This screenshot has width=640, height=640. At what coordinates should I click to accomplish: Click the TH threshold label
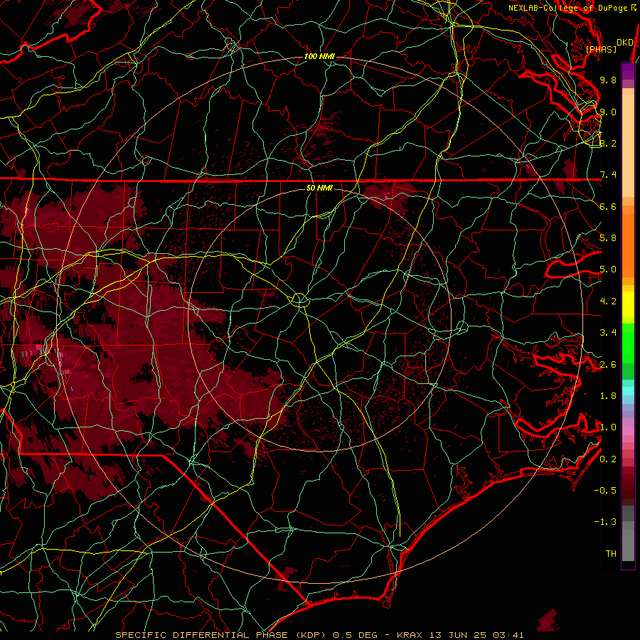click(x=611, y=554)
